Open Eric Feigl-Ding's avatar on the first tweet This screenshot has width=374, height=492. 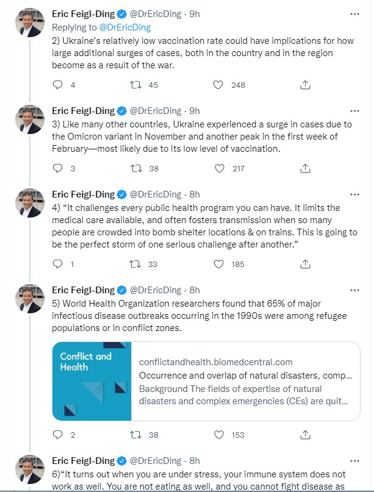point(29,23)
